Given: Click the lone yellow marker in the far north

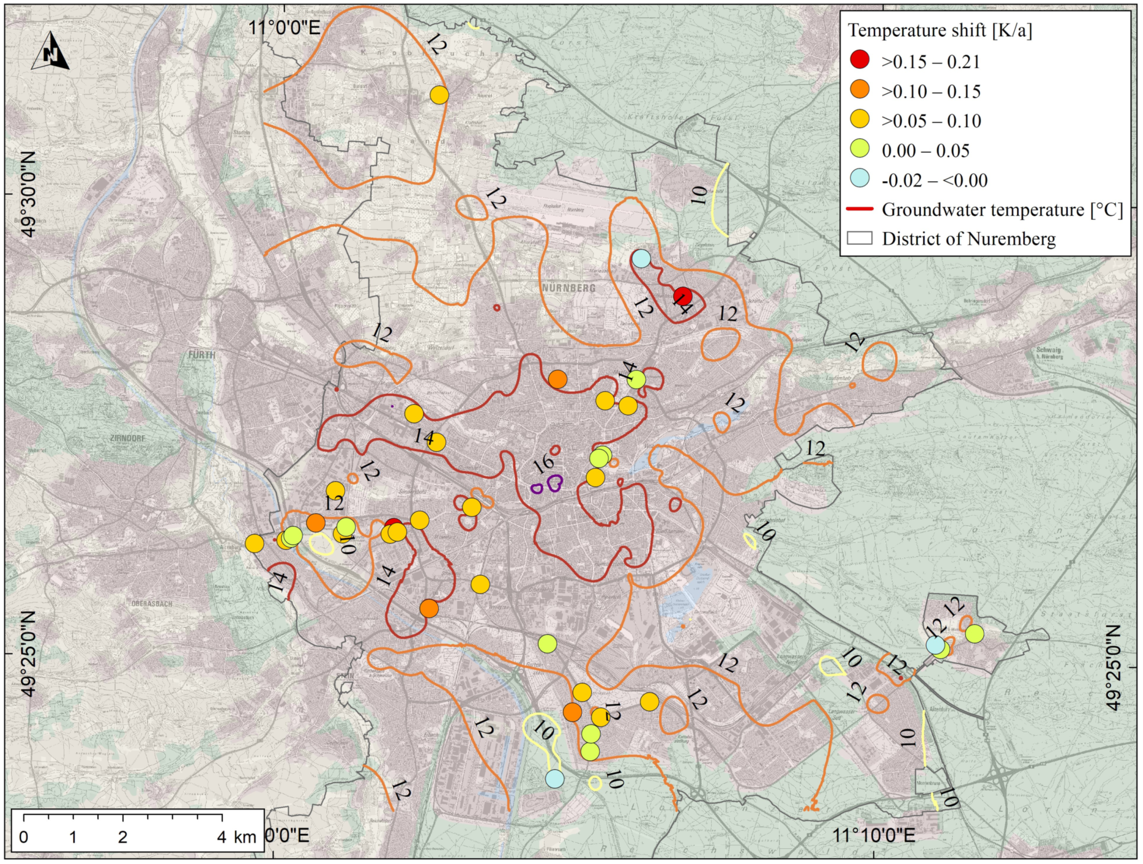Looking at the screenshot, I should click(x=439, y=95).
